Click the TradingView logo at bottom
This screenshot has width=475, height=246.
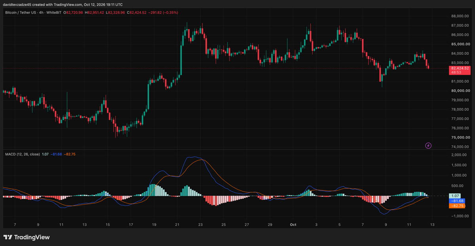click(x=27, y=237)
